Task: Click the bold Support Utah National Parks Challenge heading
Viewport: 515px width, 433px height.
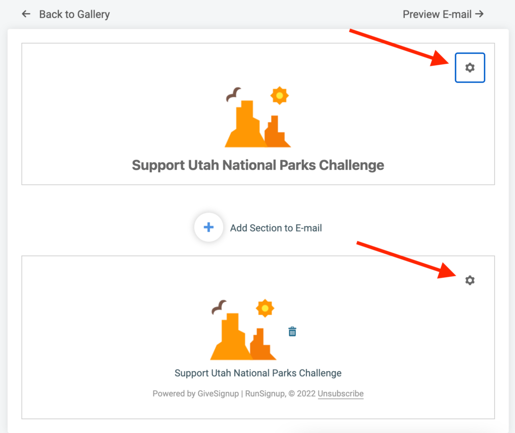Action: point(258,165)
